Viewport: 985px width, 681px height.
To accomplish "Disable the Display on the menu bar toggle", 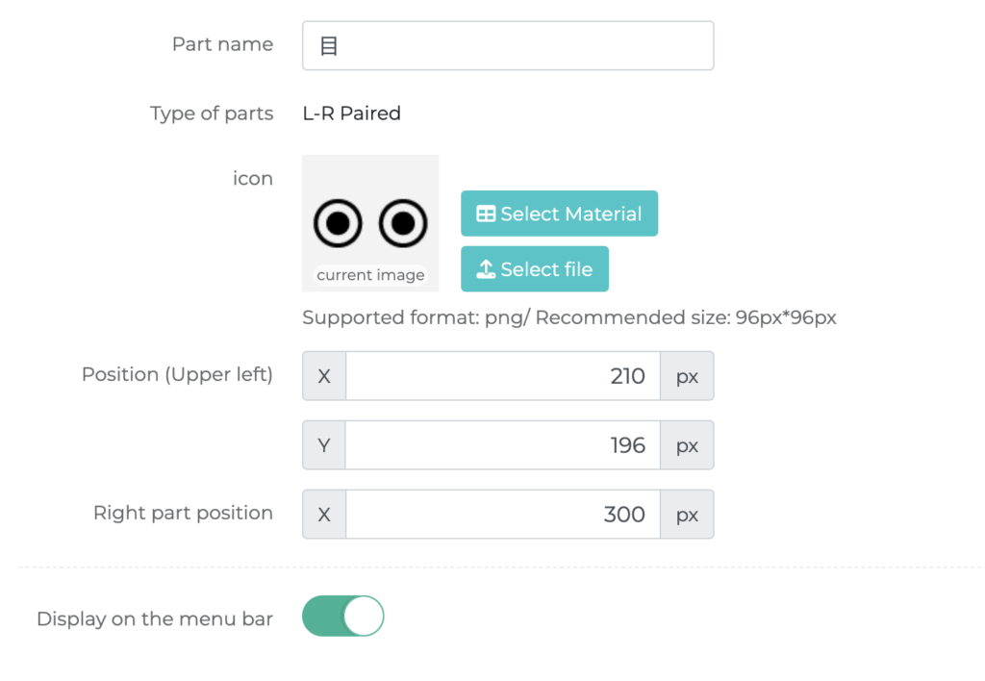I will click(x=342, y=616).
